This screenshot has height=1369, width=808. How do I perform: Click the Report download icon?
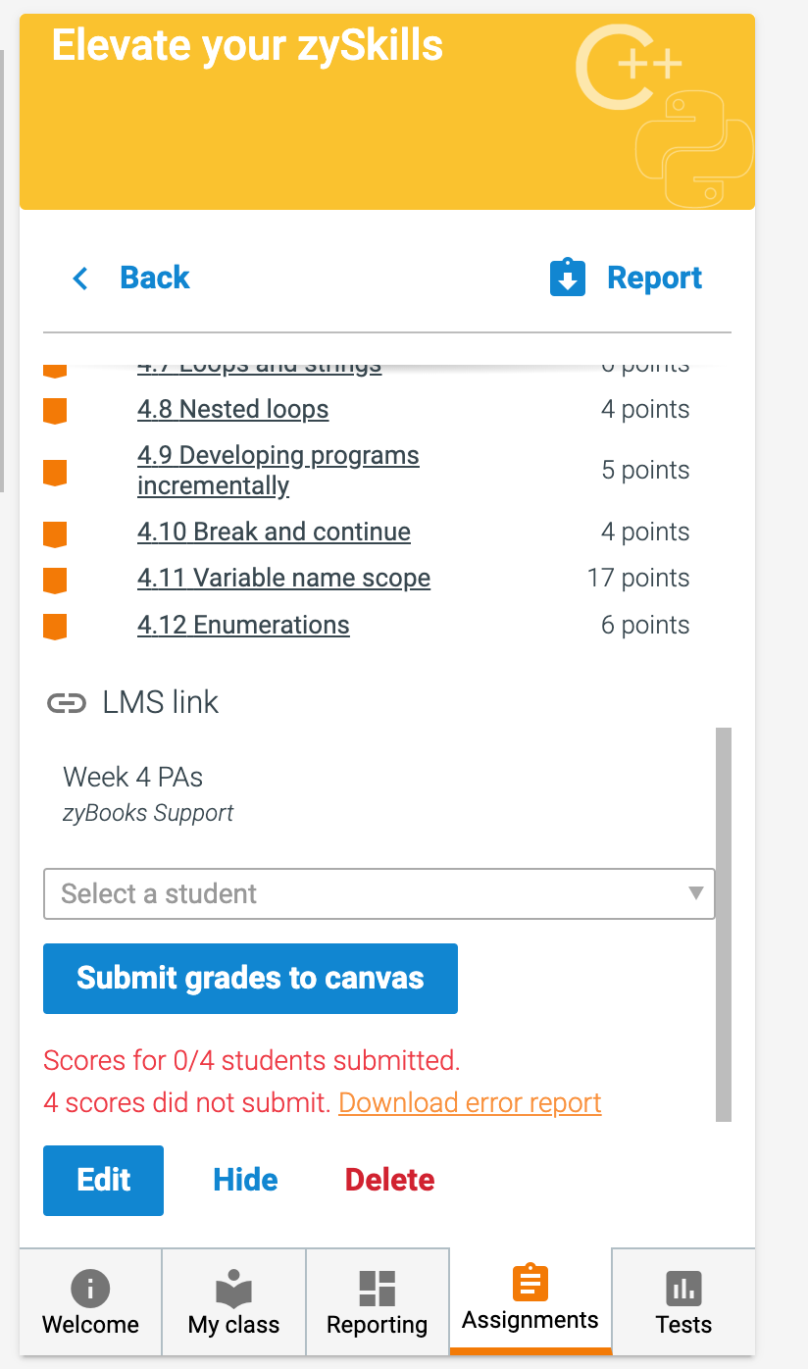568,278
